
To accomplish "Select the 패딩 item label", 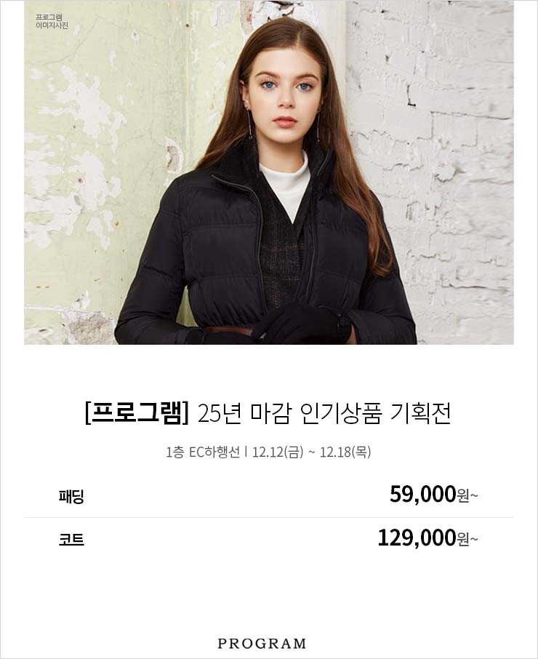I will [71, 496].
